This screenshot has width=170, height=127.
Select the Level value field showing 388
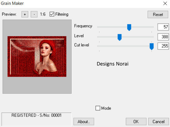163,37
